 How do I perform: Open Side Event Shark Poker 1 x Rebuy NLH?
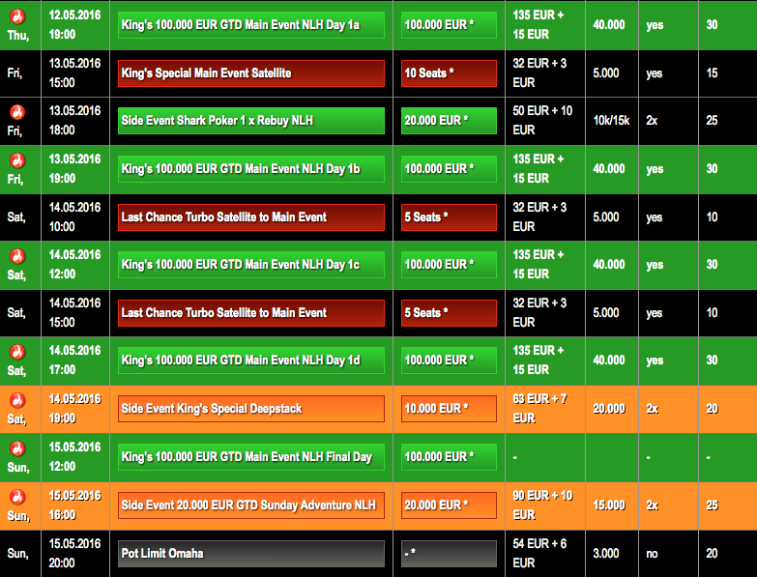click(x=251, y=121)
